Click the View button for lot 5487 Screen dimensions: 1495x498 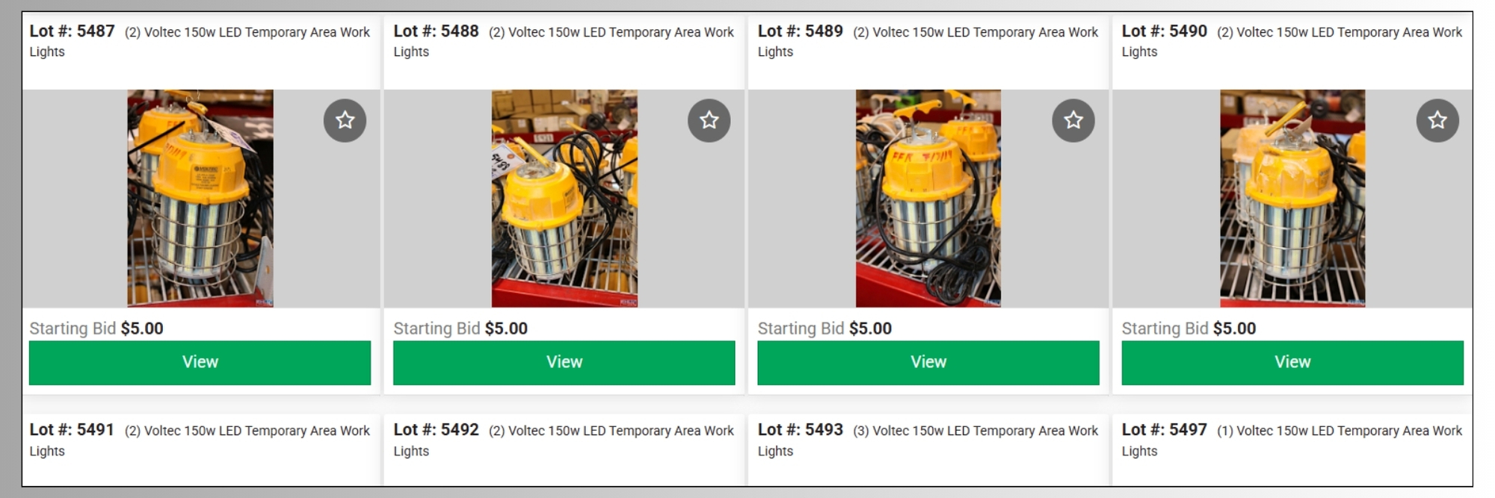point(200,363)
